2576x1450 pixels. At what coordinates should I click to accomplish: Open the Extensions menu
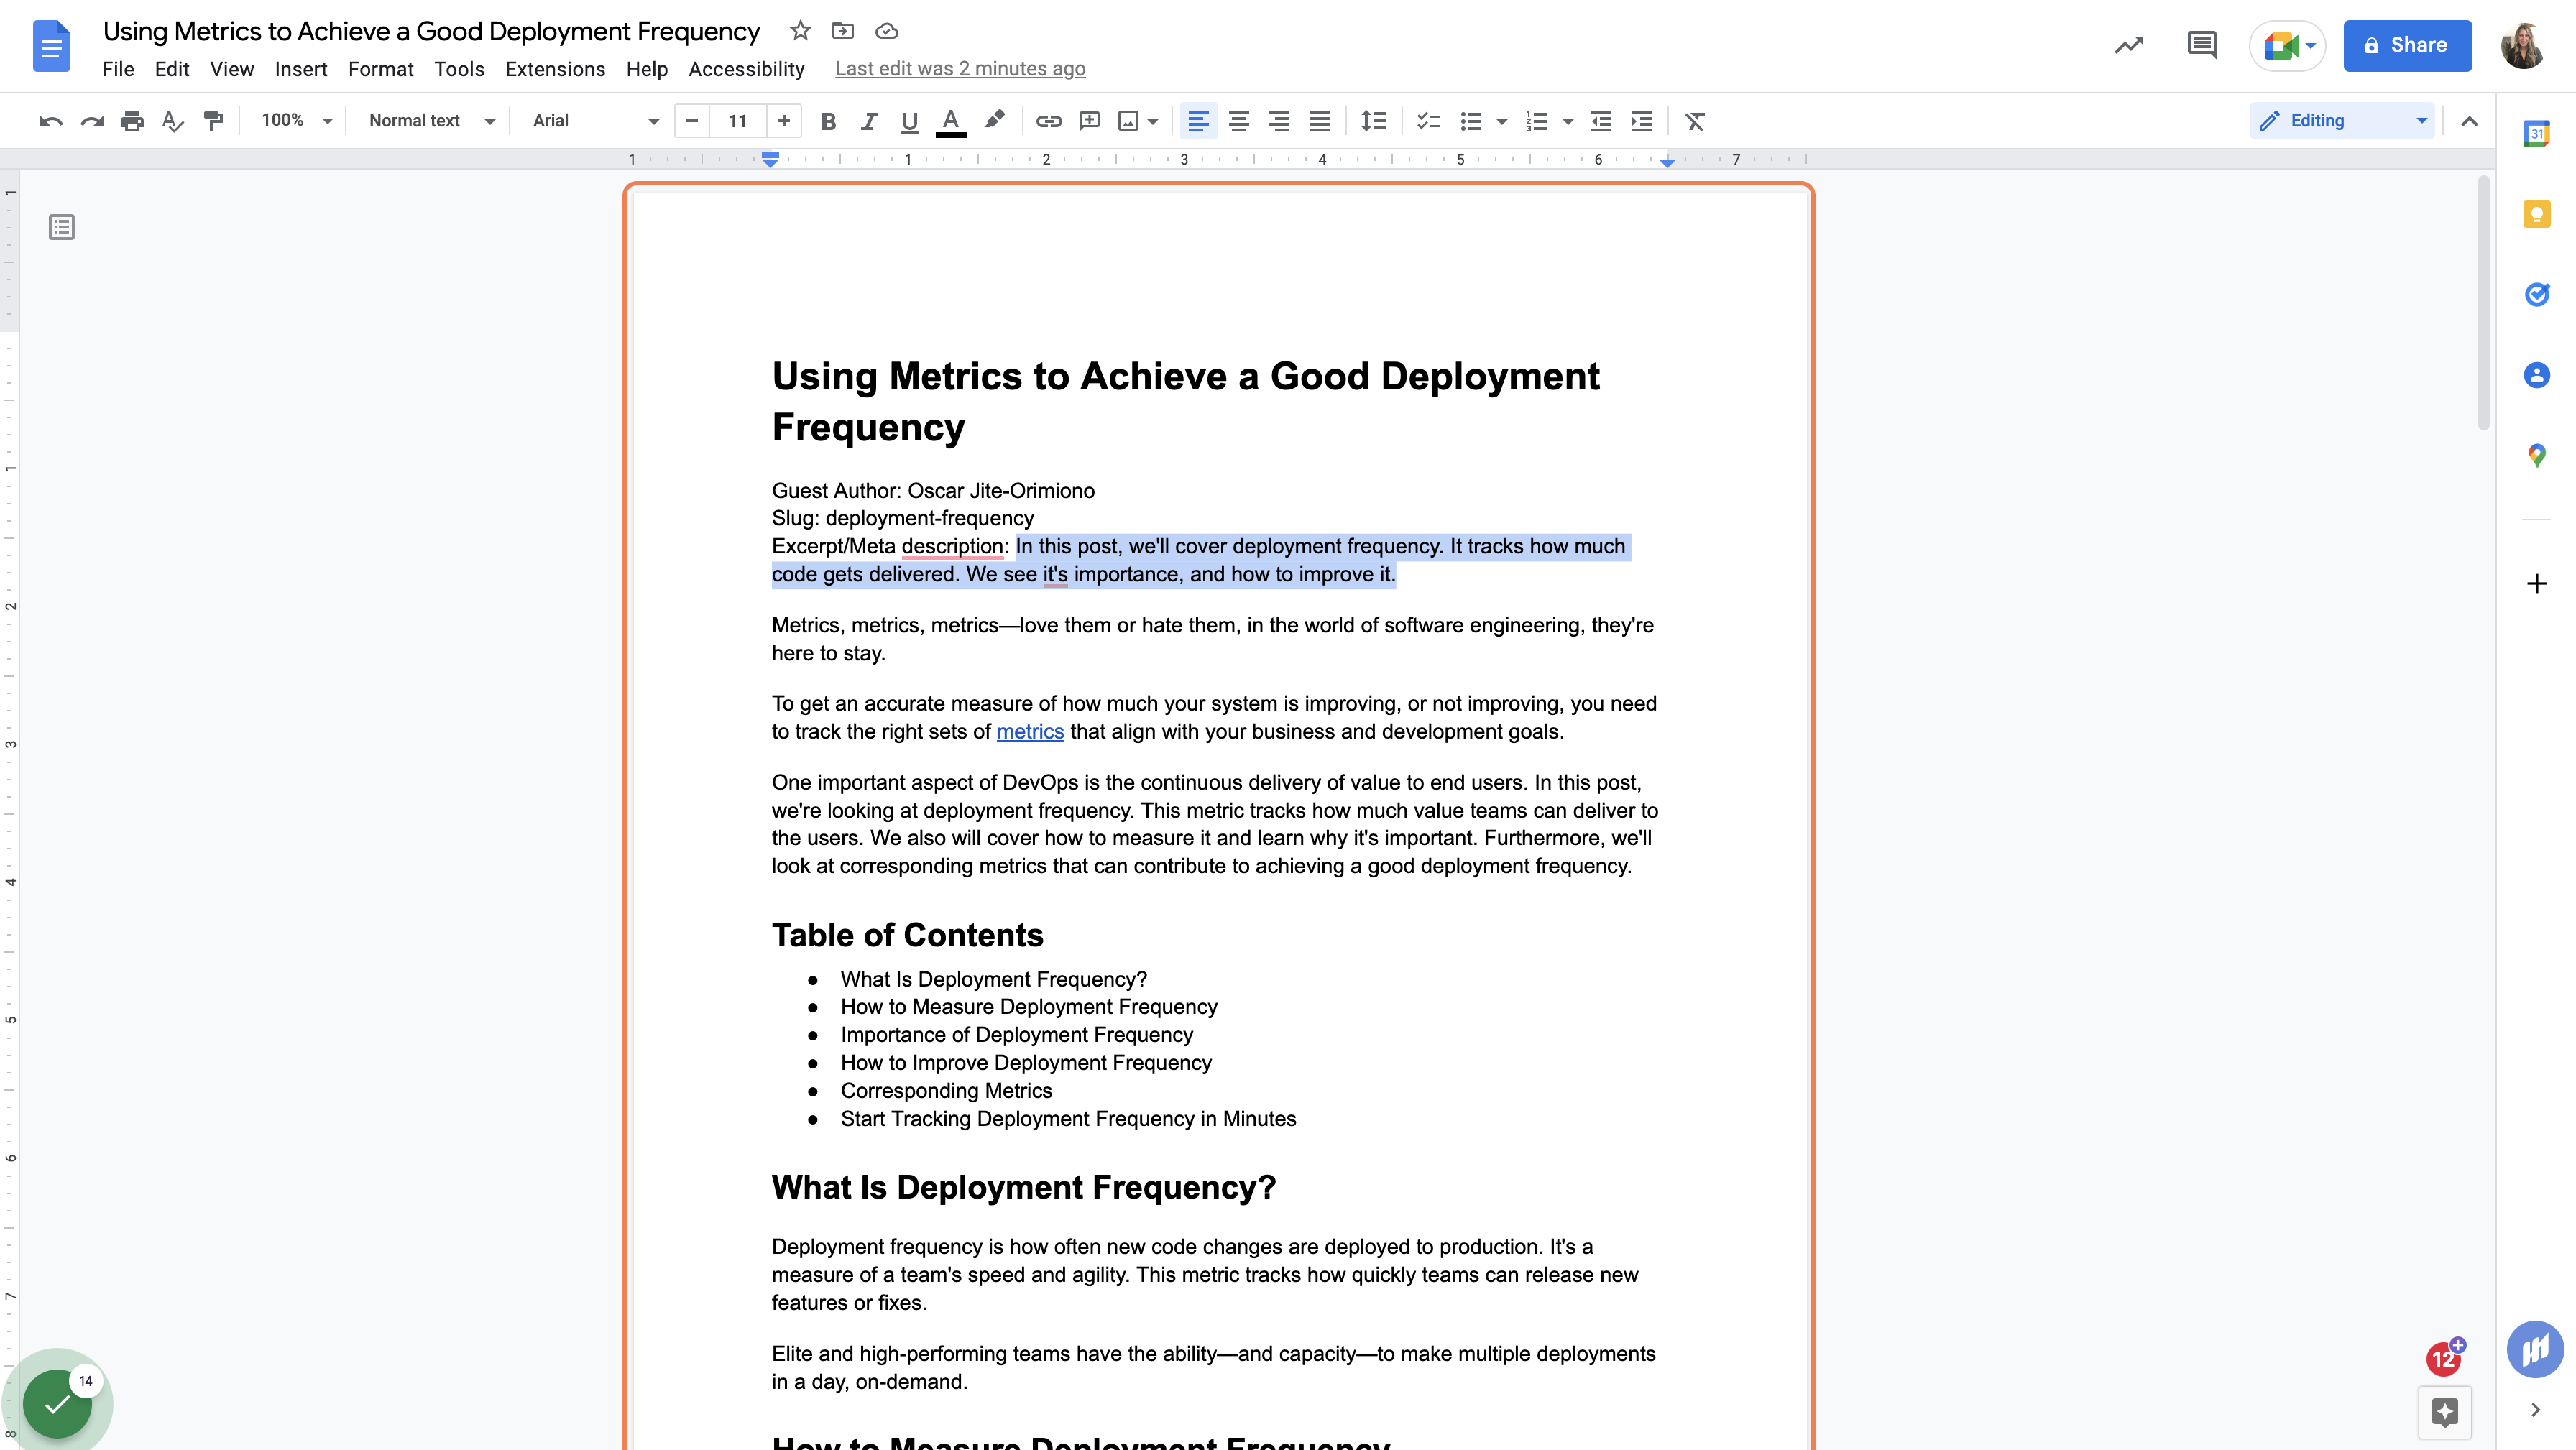(x=555, y=69)
